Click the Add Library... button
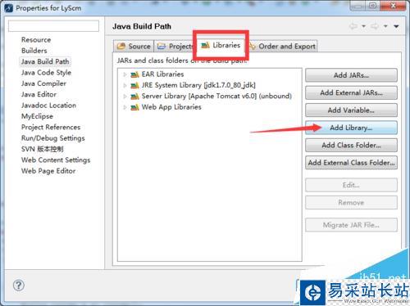 pyautogui.click(x=351, y=128)
